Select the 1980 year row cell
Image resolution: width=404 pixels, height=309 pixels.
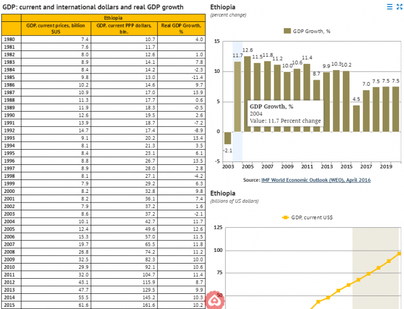pyautogui.click(x=11, y=39)
